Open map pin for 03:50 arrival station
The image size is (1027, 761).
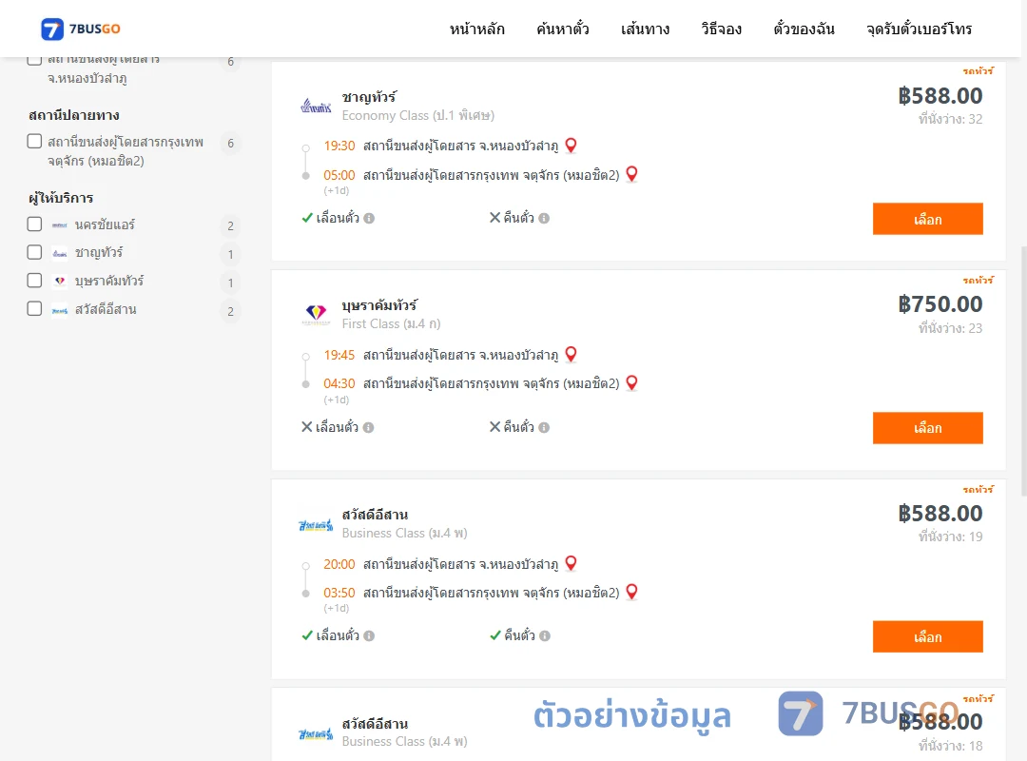click(x=631, y=592)
